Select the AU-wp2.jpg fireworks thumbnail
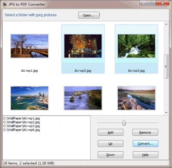This screenshot has height=168, width=172. pos(83,46)
